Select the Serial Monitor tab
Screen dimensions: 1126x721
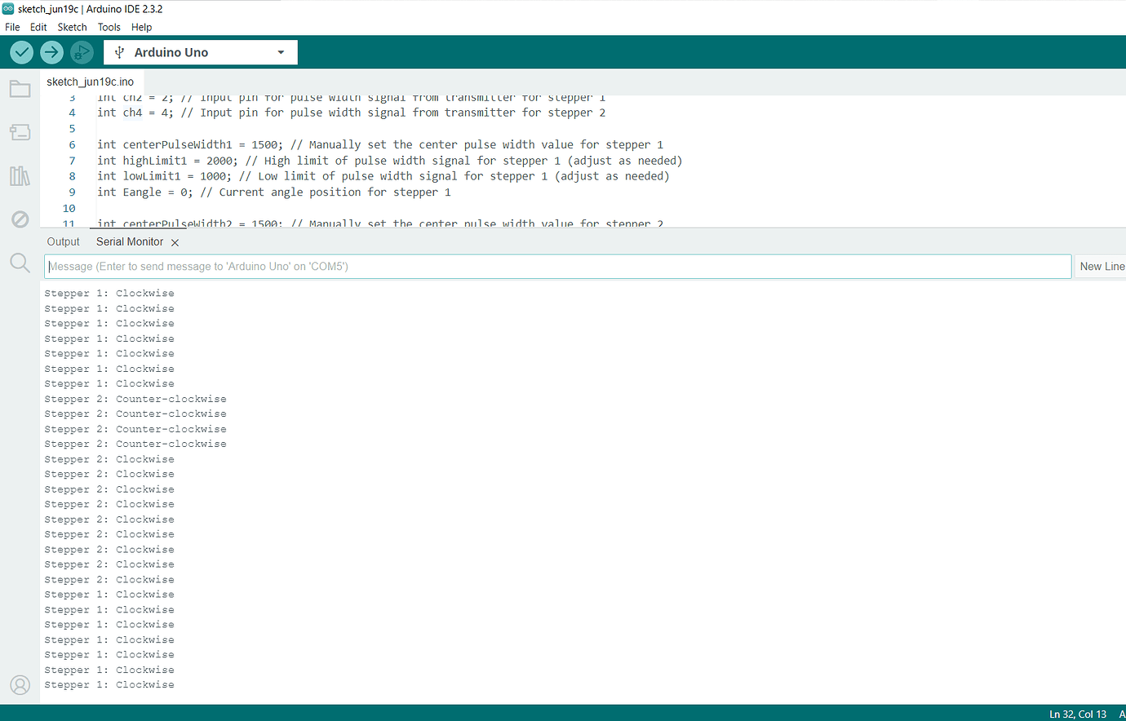click(130, 241)
